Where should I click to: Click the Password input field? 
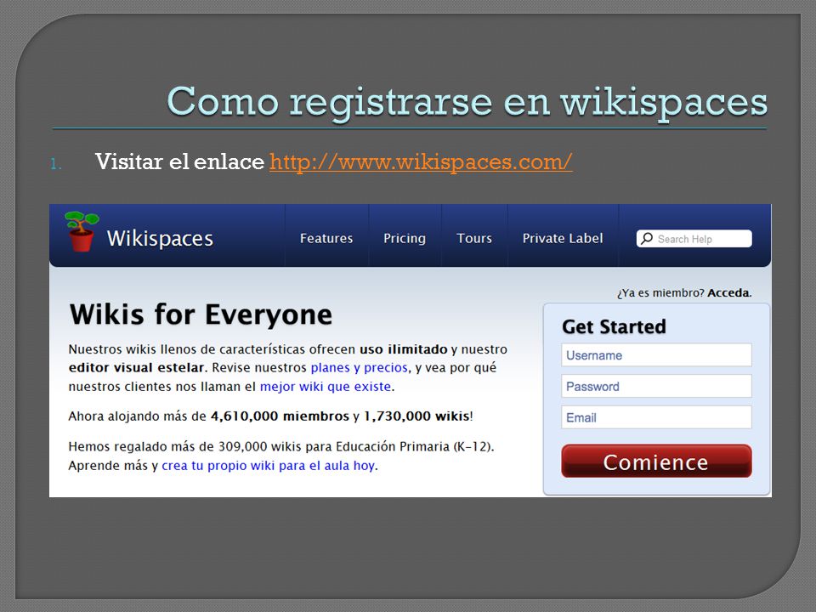(x=656, y=386)
